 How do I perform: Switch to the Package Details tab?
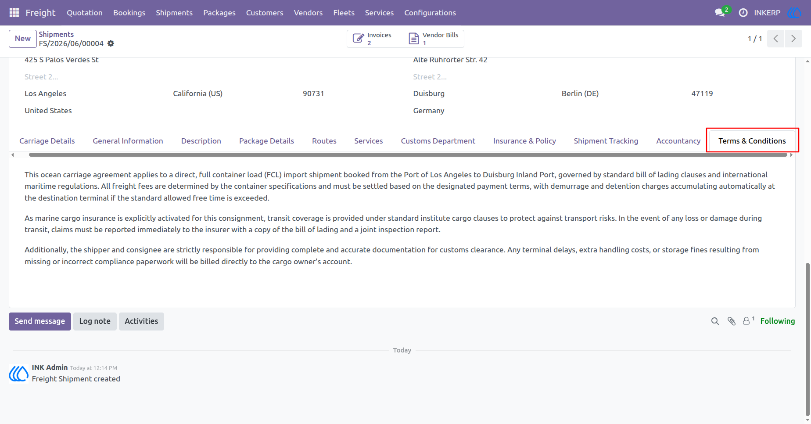266,141
